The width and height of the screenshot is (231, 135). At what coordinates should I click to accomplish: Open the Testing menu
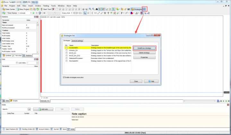(46, 6)
